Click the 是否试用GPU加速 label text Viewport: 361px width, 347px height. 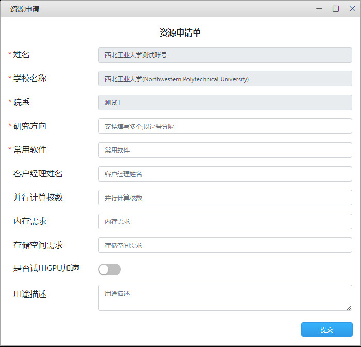point(46,268)
